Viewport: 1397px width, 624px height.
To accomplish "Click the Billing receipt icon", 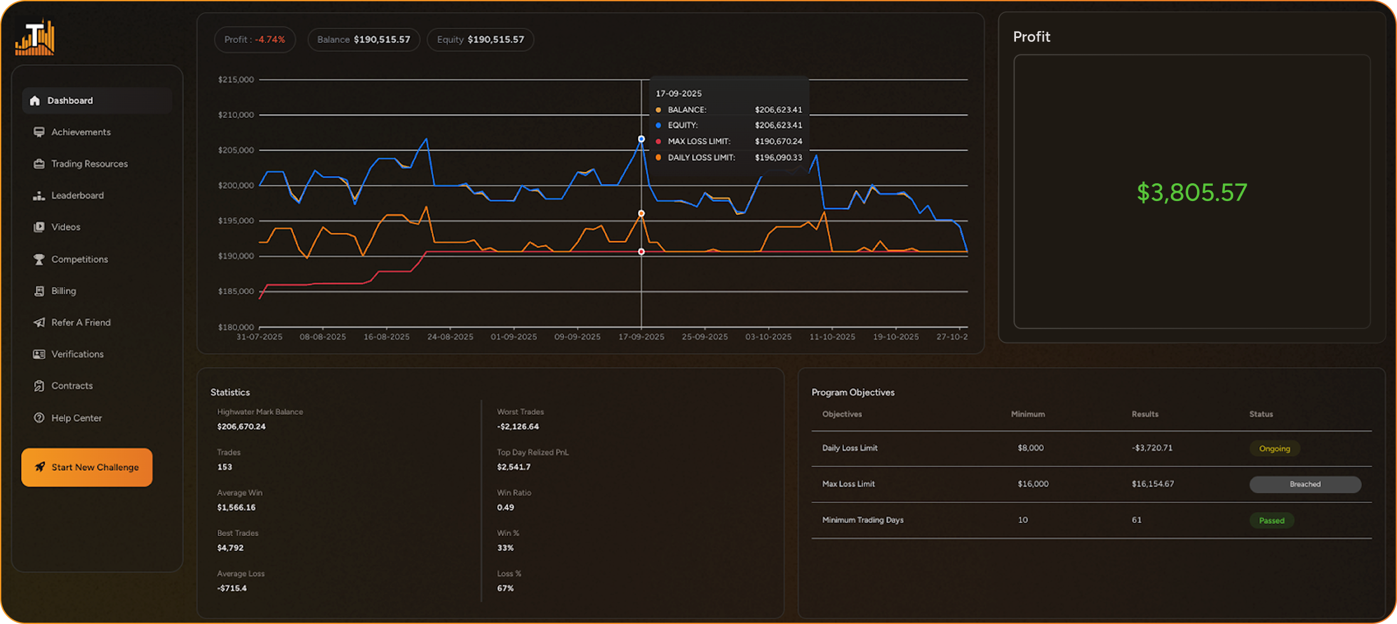I will tap(39, 291).
